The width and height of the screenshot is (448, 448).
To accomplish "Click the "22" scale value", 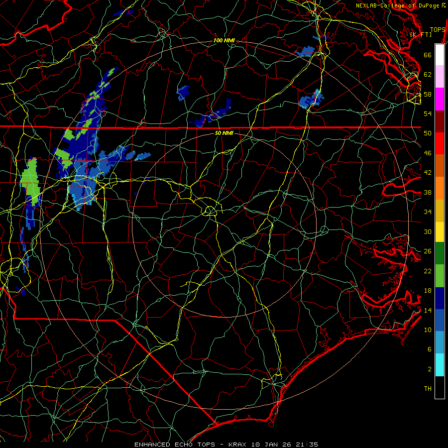I will (428, 271).
